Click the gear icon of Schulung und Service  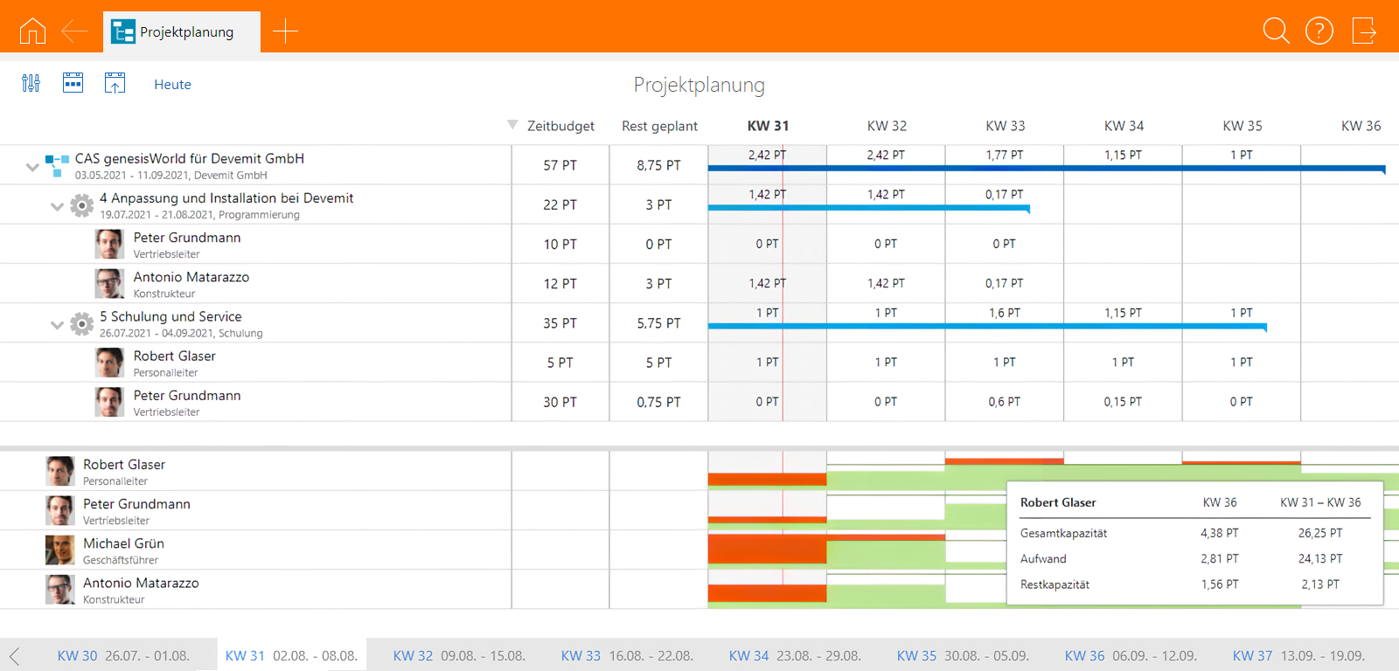tap(81, 324)
